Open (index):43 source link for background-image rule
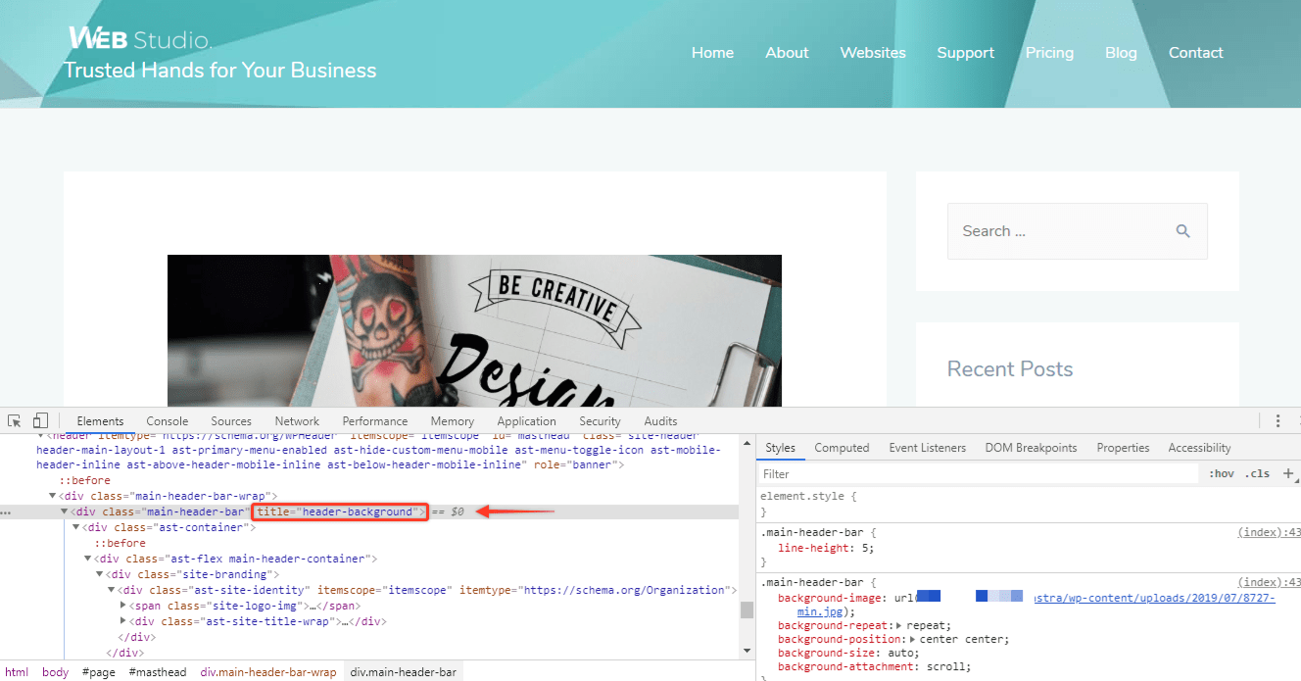 (1269, 582)
